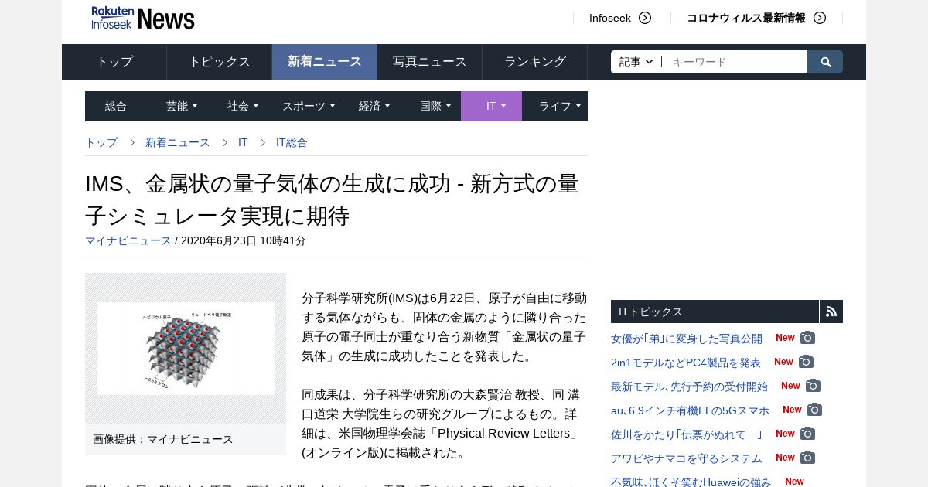The image size is (928, 487).
Task: Open アワビやナマコを守るシステム topic
Action: pos(687,458)
